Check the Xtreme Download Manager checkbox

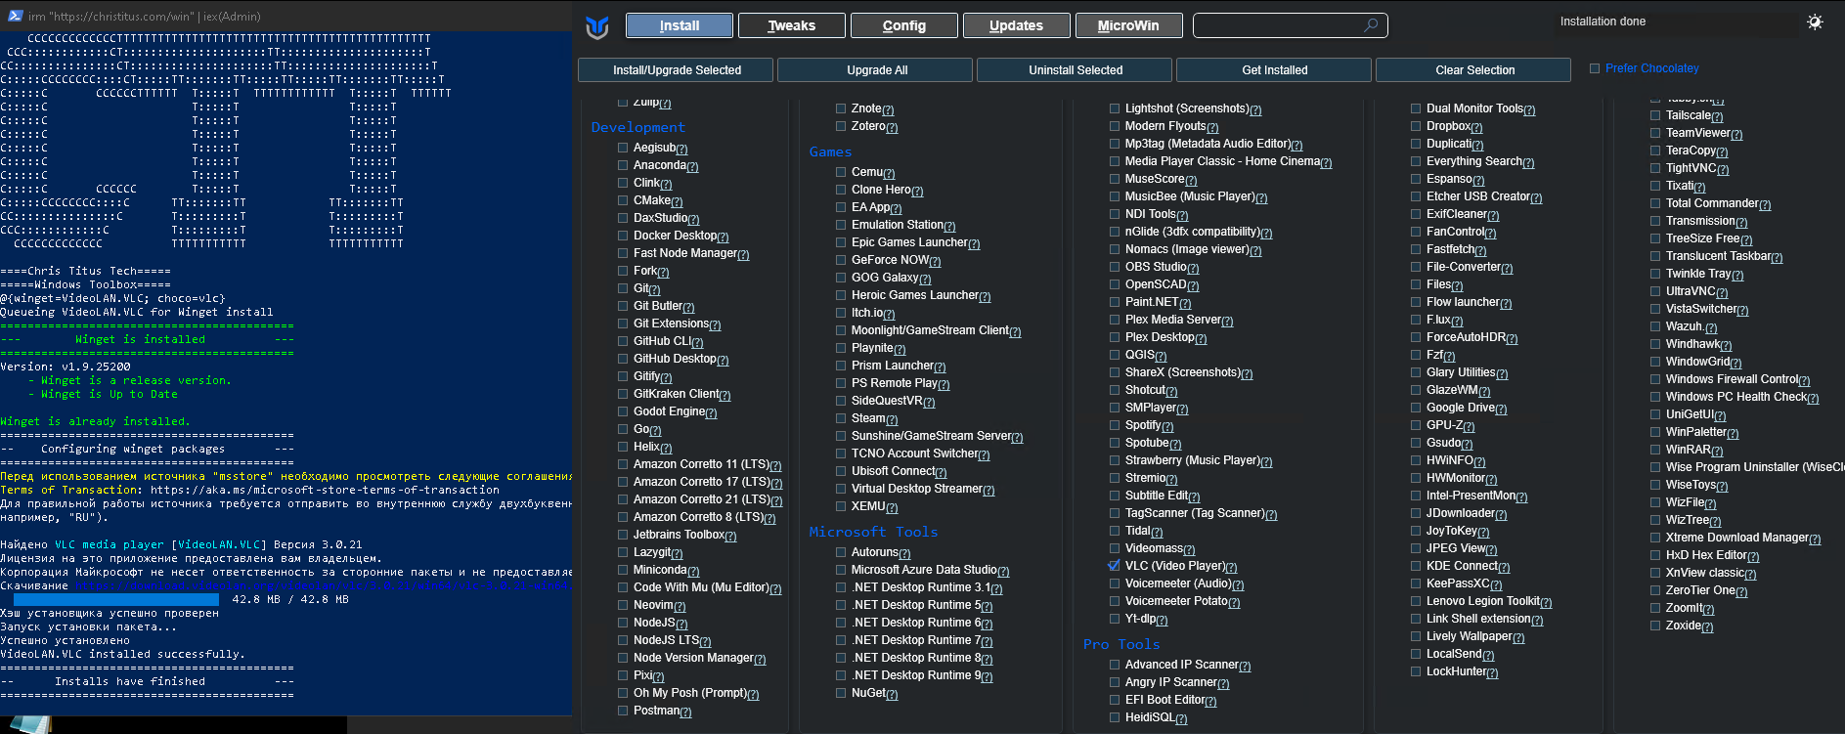click(x=1655, y=538)
